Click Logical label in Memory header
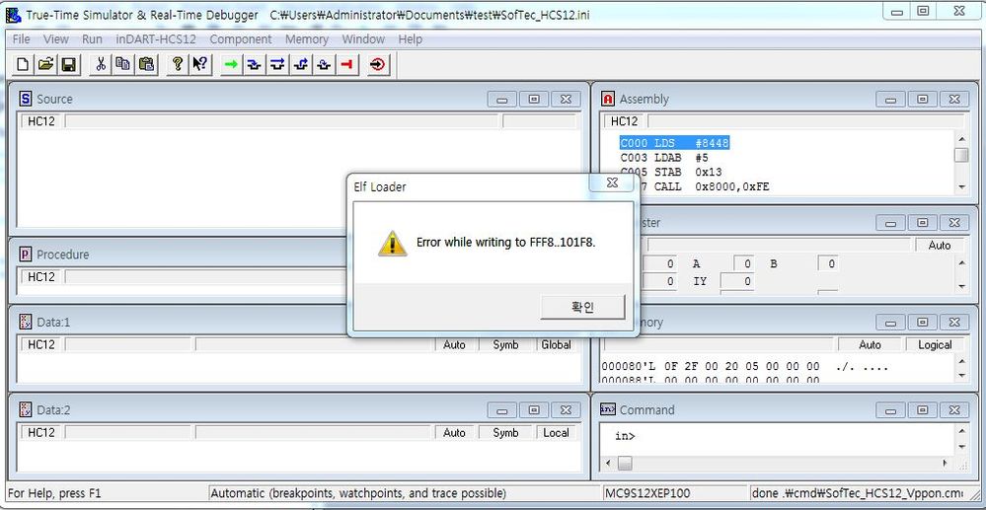This screenshot has width=986, height=510. 935,344
